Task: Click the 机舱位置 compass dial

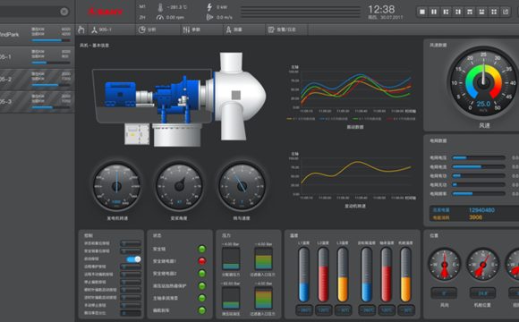Action: [483, 265]
